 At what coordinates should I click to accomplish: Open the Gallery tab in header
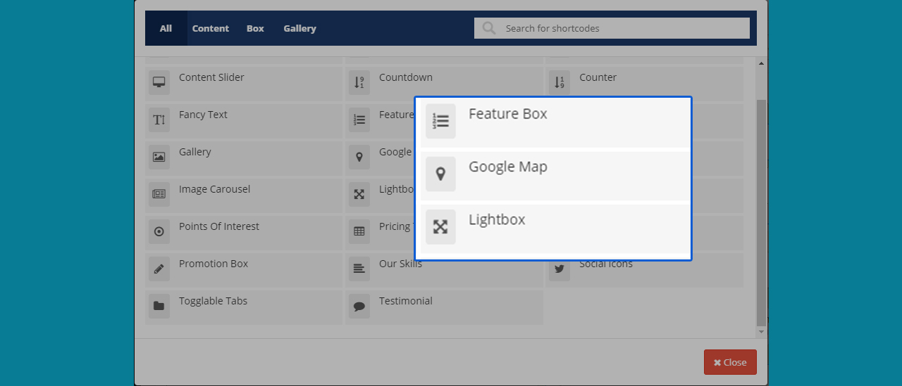pyautogui.click(x=299, y=28)
